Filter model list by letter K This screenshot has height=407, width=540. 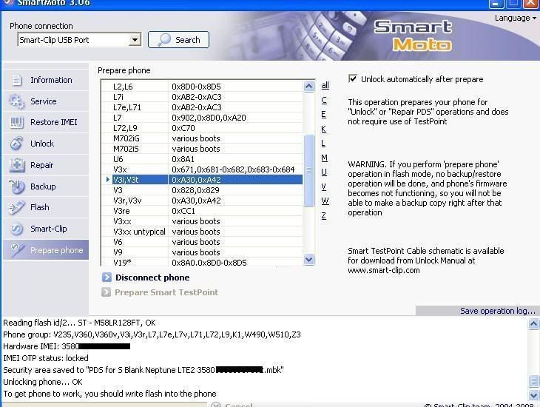click(x=323, y=129)
